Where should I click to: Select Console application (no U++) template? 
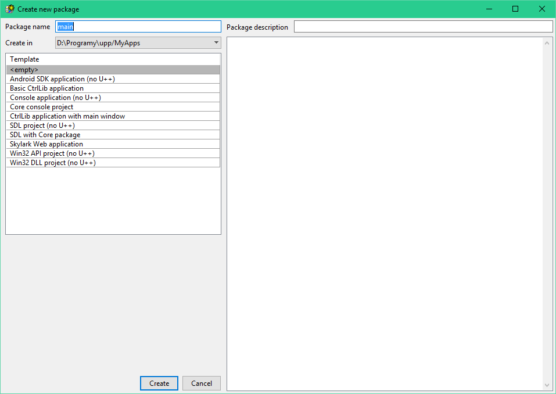[x=113, y=98]
